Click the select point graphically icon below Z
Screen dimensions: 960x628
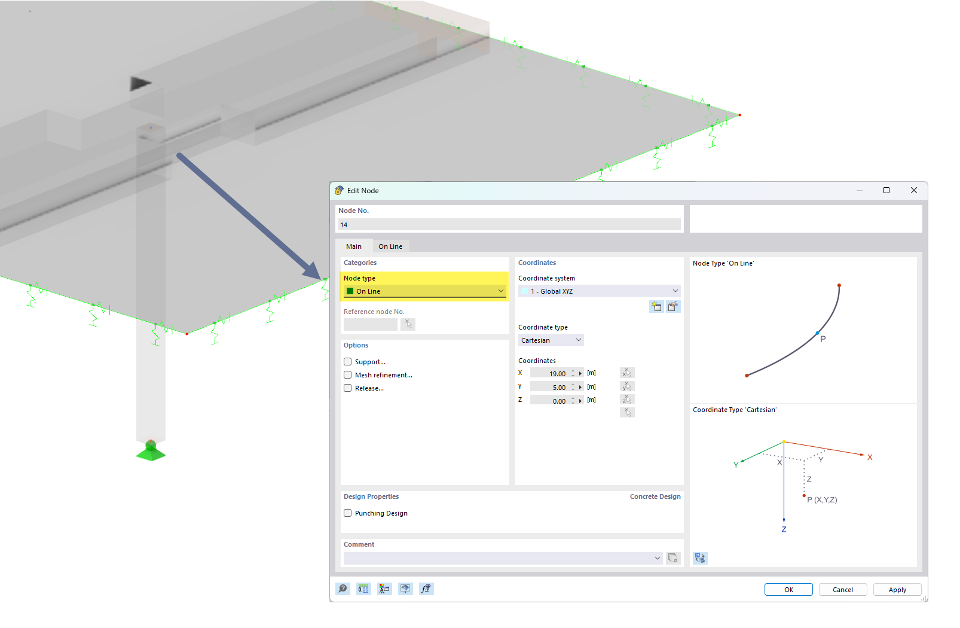(627, 413)
